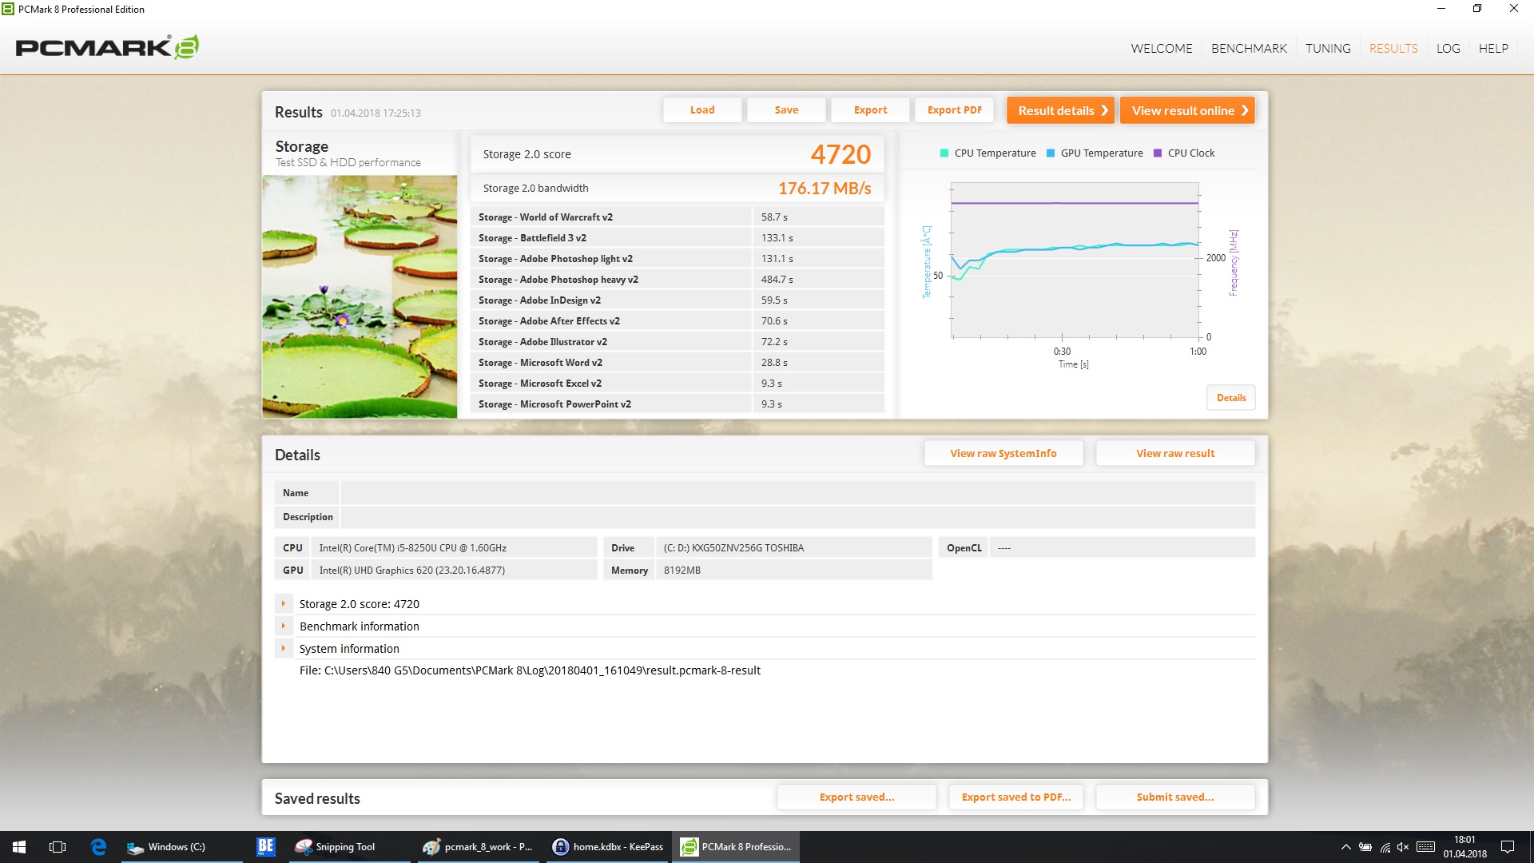The width and height of the screenshot is (1534, 863).
Task: Select the Adobe Photoshop light v2 row
Action: [678, 258]
